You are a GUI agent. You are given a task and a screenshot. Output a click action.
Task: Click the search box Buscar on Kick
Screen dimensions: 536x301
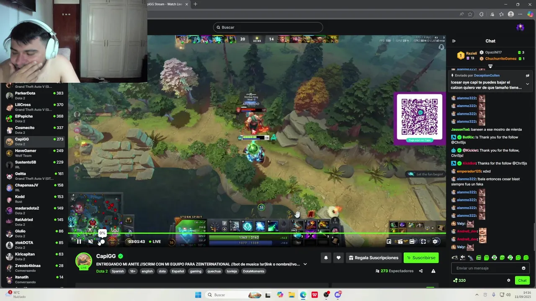click(x=268, y=27)
